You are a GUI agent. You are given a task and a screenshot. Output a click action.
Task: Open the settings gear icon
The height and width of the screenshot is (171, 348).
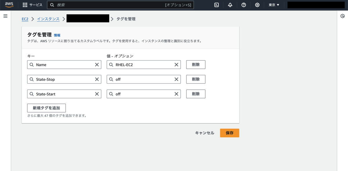click(257, 5)
